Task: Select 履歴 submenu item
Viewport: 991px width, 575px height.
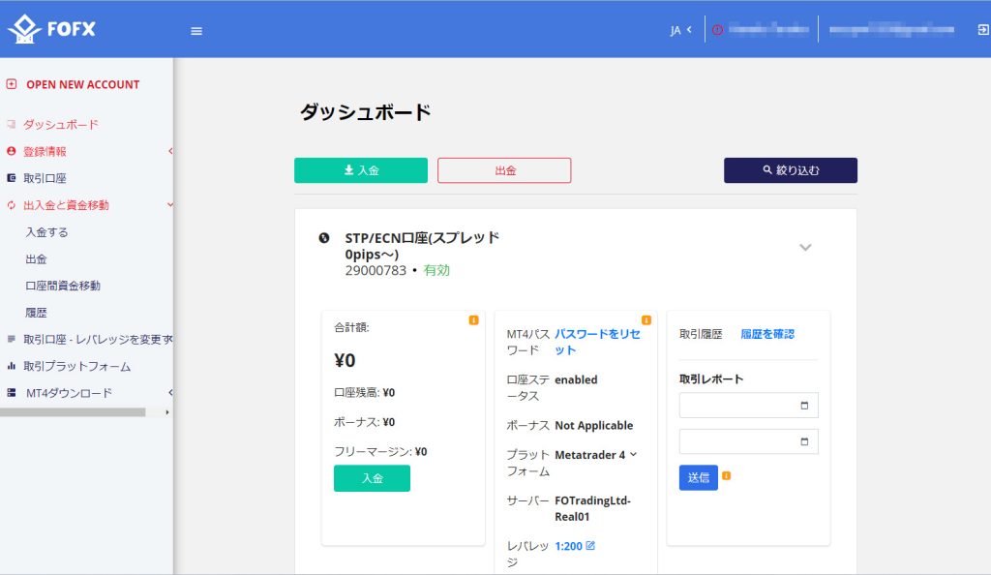Action: click(x=36, y=313)
